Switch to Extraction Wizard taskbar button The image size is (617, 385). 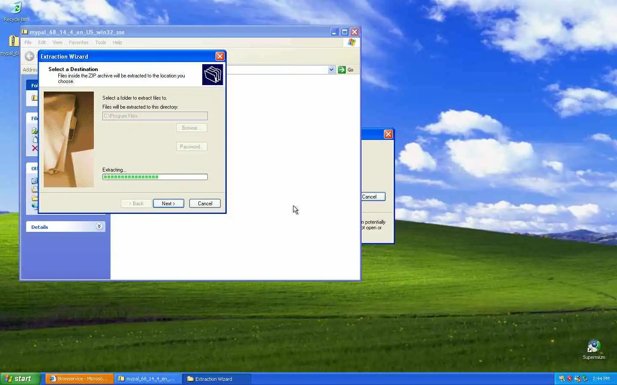[x=217, y=379]
